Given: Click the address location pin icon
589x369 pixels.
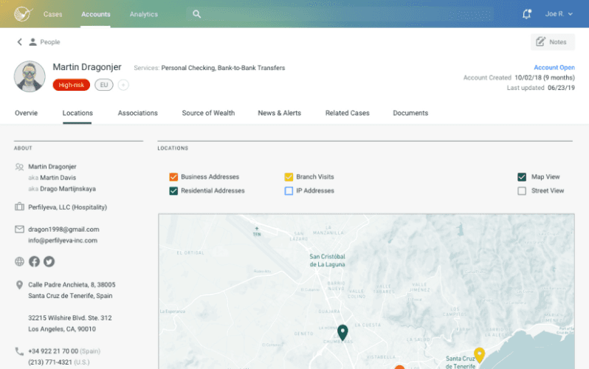Looking at the screenshot, I should point(19,285).
